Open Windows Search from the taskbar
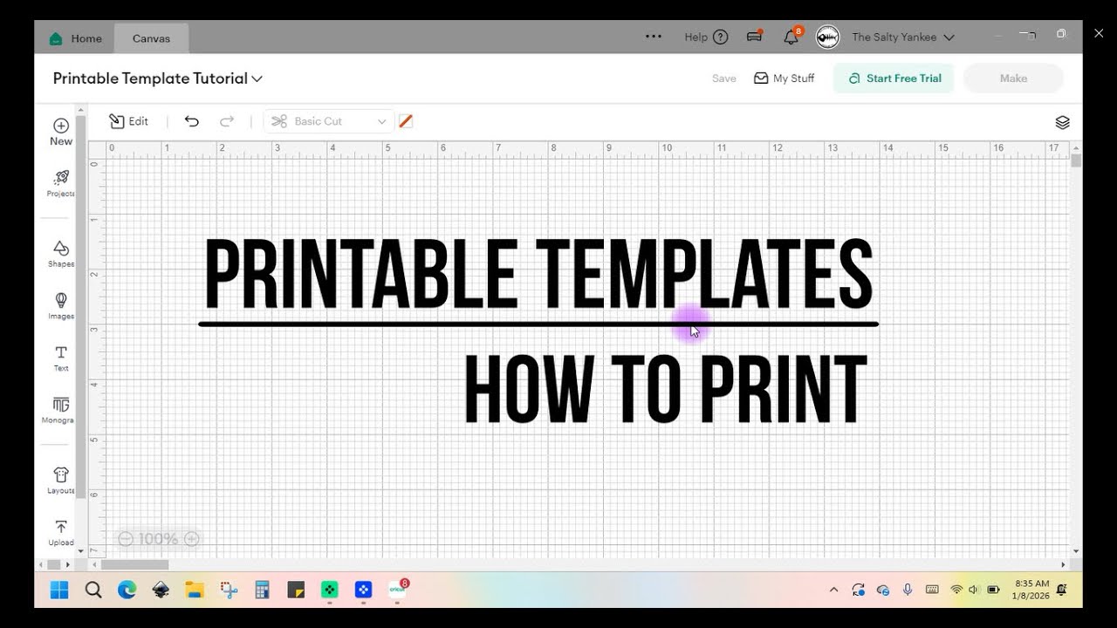The width and height of the screenshot is (1117, 628). (x=93, y=590)
